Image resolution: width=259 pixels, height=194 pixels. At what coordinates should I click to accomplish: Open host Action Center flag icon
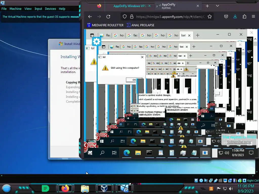coord(219,188)
